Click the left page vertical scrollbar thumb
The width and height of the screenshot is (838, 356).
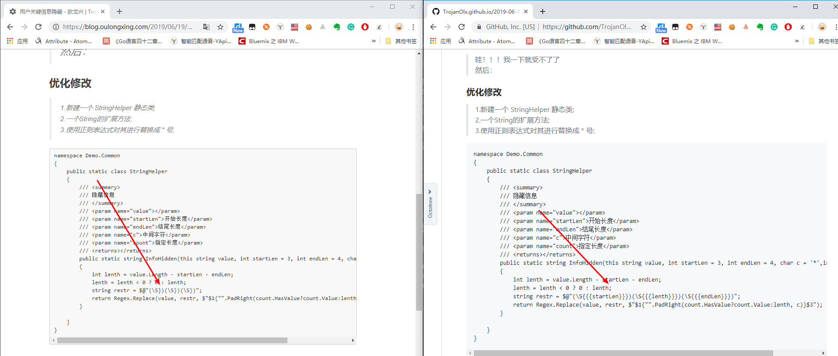click(419, 252)
